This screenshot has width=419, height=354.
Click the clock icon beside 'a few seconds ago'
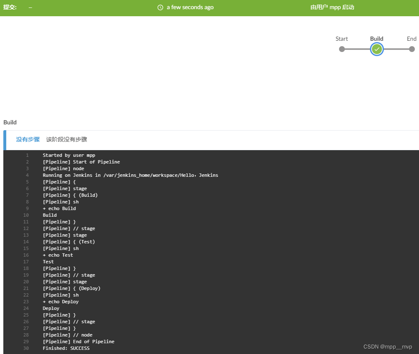click(160, 7)
